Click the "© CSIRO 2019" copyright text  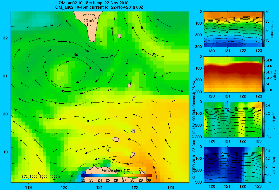pos(194,167)
